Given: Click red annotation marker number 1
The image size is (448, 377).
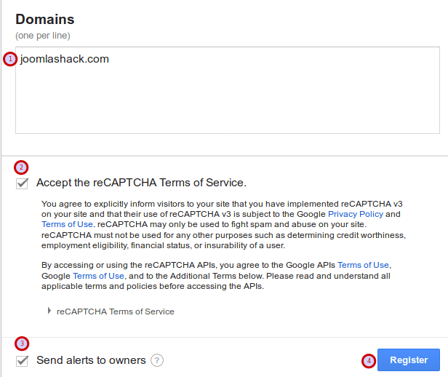Looking at the screenshot, I should click(10, 59).
